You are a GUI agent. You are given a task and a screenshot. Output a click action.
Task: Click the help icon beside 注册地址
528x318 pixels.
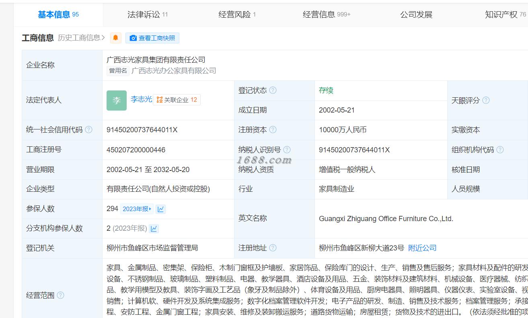273,248
